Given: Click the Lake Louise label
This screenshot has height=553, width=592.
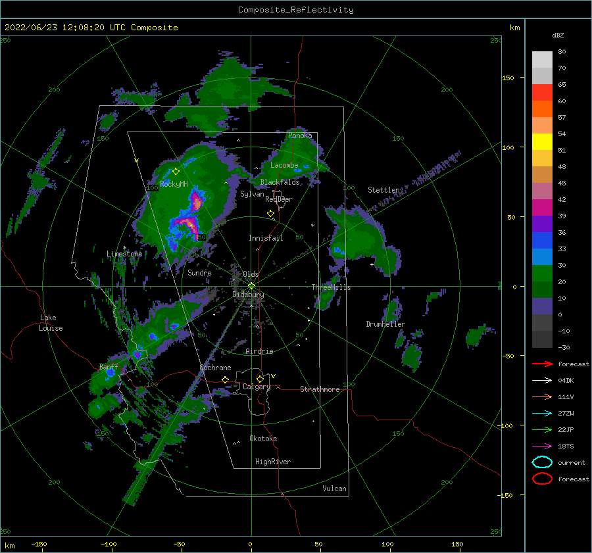Looking at the screenshot, I should (x=51, y=323).
